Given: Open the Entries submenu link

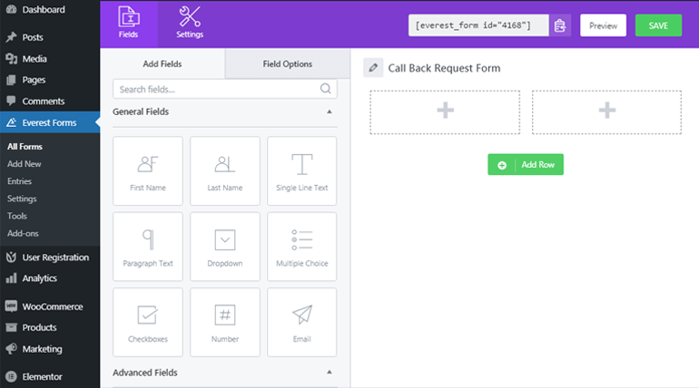Looking at the screenshot, I should click(x=19, y=181).
